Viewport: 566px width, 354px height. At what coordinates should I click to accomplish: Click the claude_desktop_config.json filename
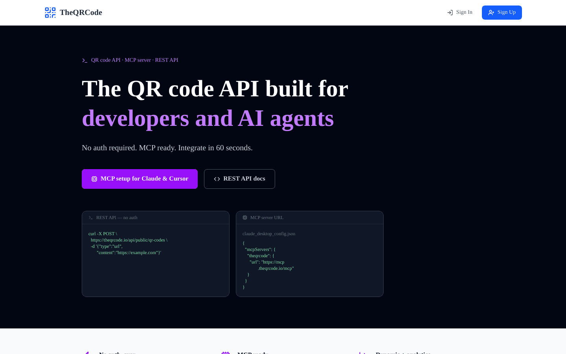click(x=269, y=234)
